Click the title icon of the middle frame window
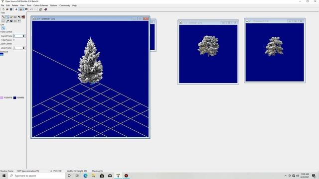The height and width of the screenshot is (179, 319). tap(180, 22)
